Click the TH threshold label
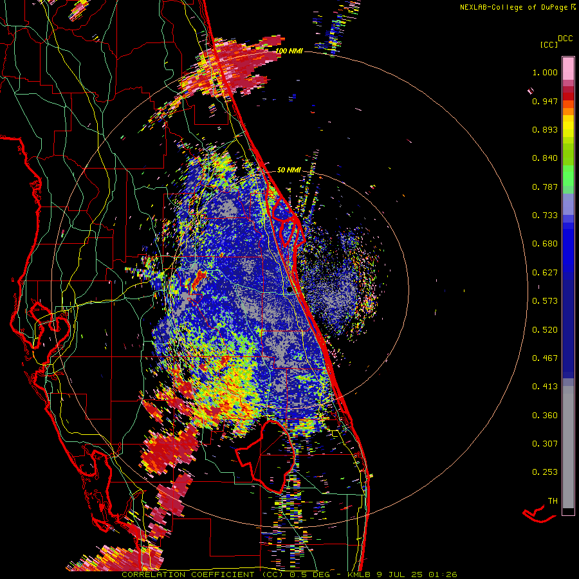579x579 pixels. click(553, 501)
